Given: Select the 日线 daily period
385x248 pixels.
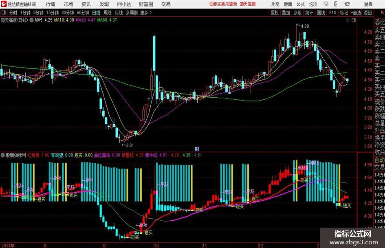Looking at the screenshot, I should 96,13.
